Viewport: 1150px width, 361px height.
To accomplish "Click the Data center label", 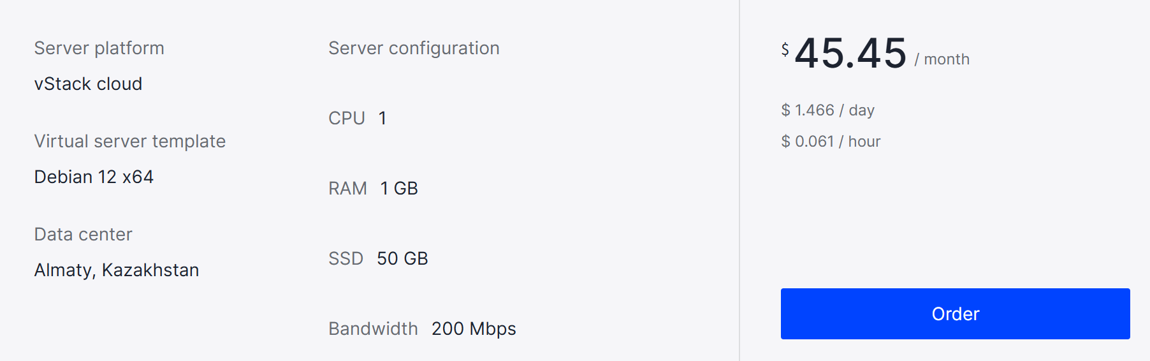I will click(x=83, y=235).
